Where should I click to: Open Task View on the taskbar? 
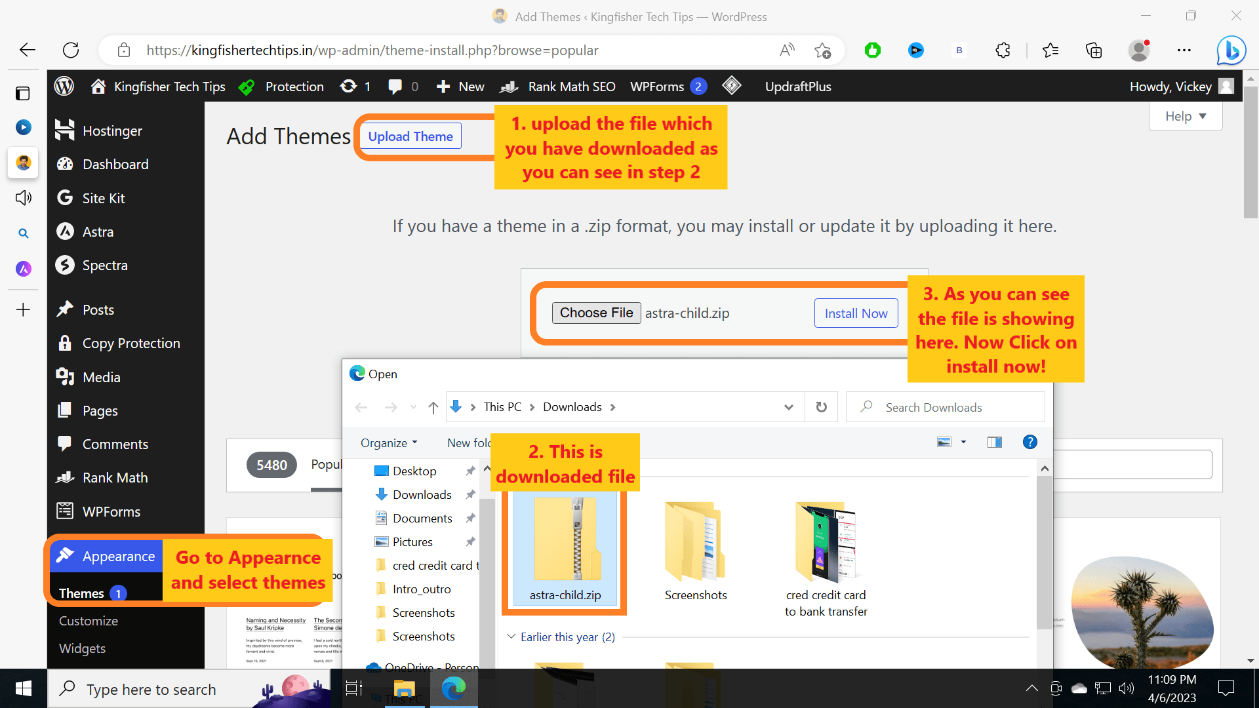pyautogui.click(x=354, y=688)
